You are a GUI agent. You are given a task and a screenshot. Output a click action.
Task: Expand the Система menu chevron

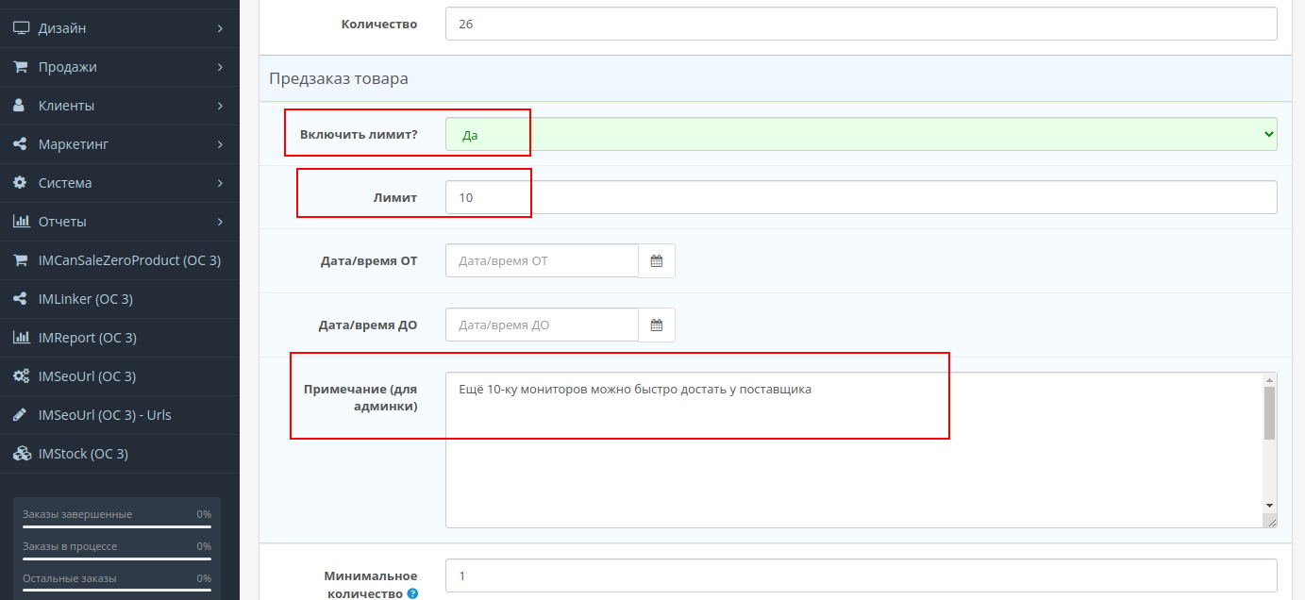(x=220, y=183)
